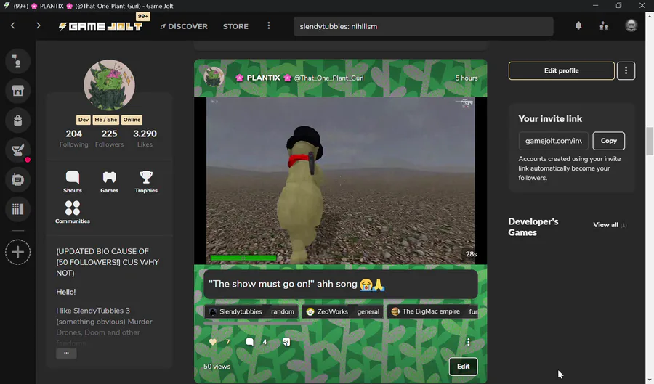Expand the bio with the ellipsis button

[66, 354]
